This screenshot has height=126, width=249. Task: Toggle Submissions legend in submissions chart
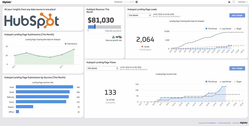[71, 44]
